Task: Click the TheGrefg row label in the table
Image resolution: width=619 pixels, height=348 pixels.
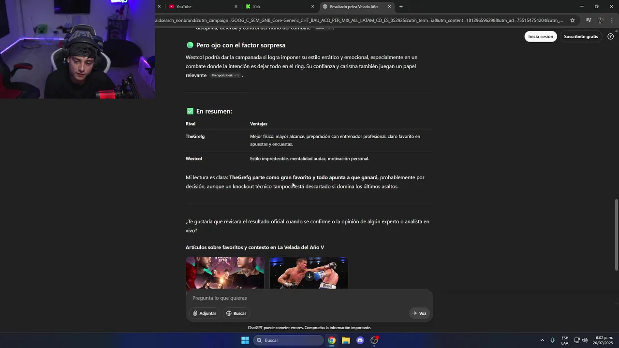Action: click(195, 136)
